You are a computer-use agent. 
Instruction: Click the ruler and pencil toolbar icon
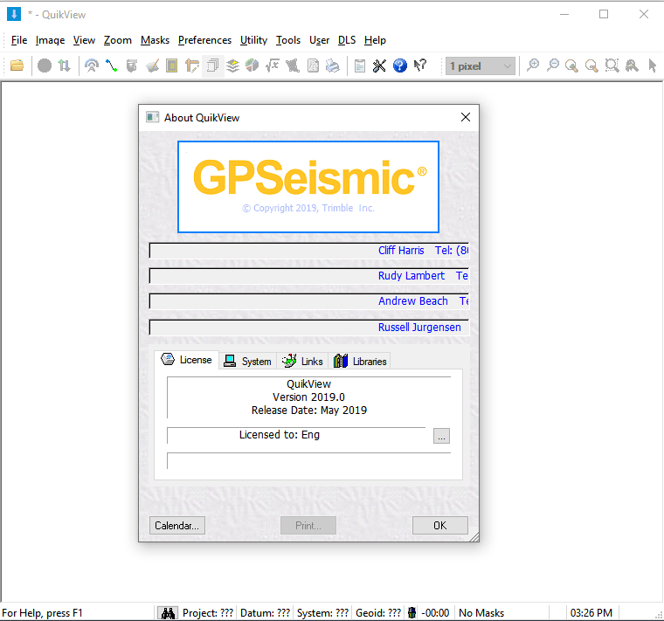[x=192, y=66]
